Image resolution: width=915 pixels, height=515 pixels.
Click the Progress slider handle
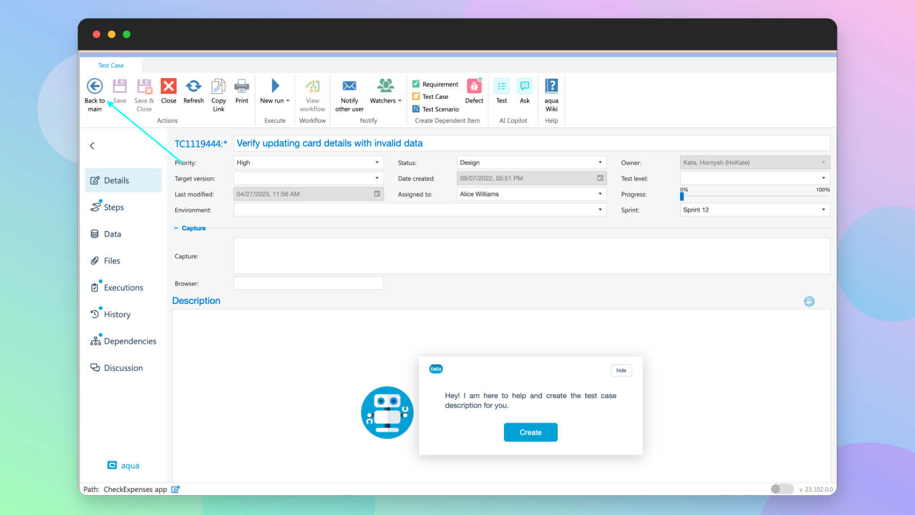(x=682, y=196)
